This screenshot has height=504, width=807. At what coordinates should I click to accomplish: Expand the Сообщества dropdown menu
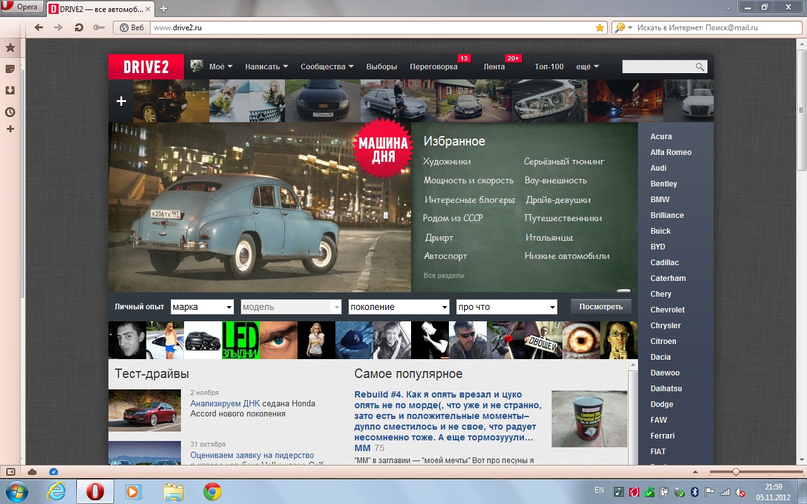pos(327,67)
